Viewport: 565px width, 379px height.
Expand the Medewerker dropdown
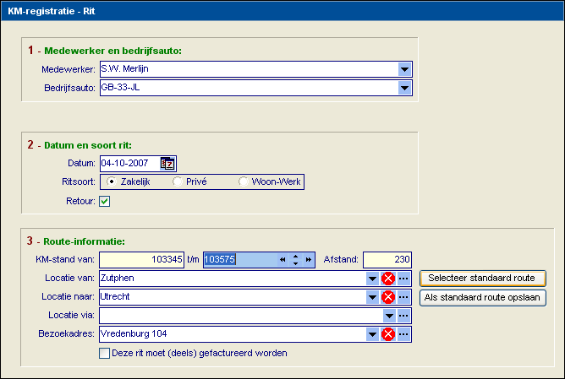pyautogui.click(x=404, y=69)
